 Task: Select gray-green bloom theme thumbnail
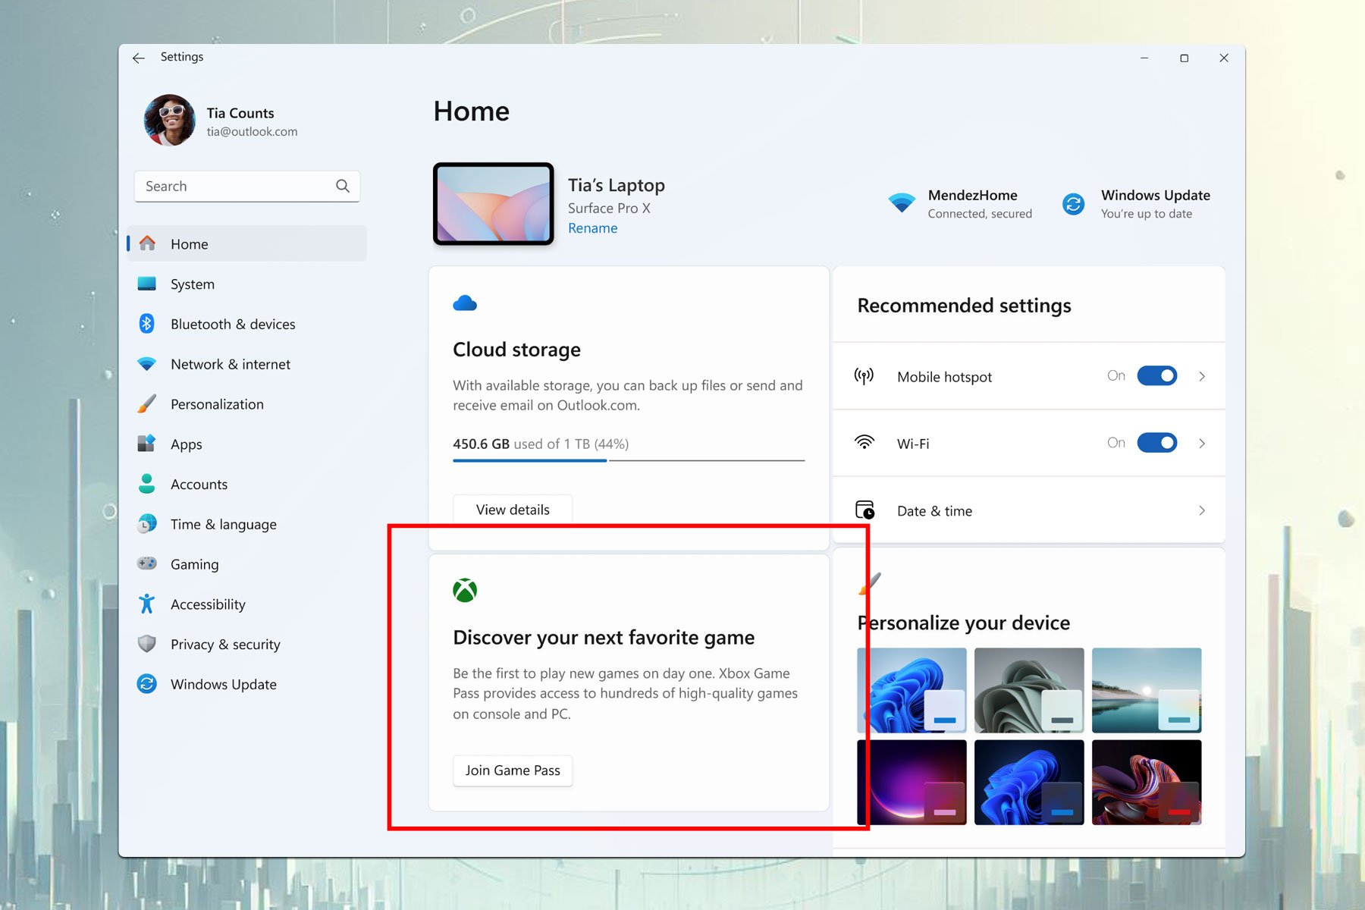point(1029,690)
